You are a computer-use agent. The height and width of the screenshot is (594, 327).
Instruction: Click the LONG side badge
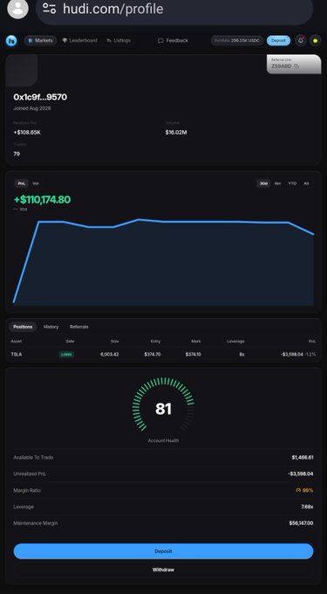[x=66, y=355]
